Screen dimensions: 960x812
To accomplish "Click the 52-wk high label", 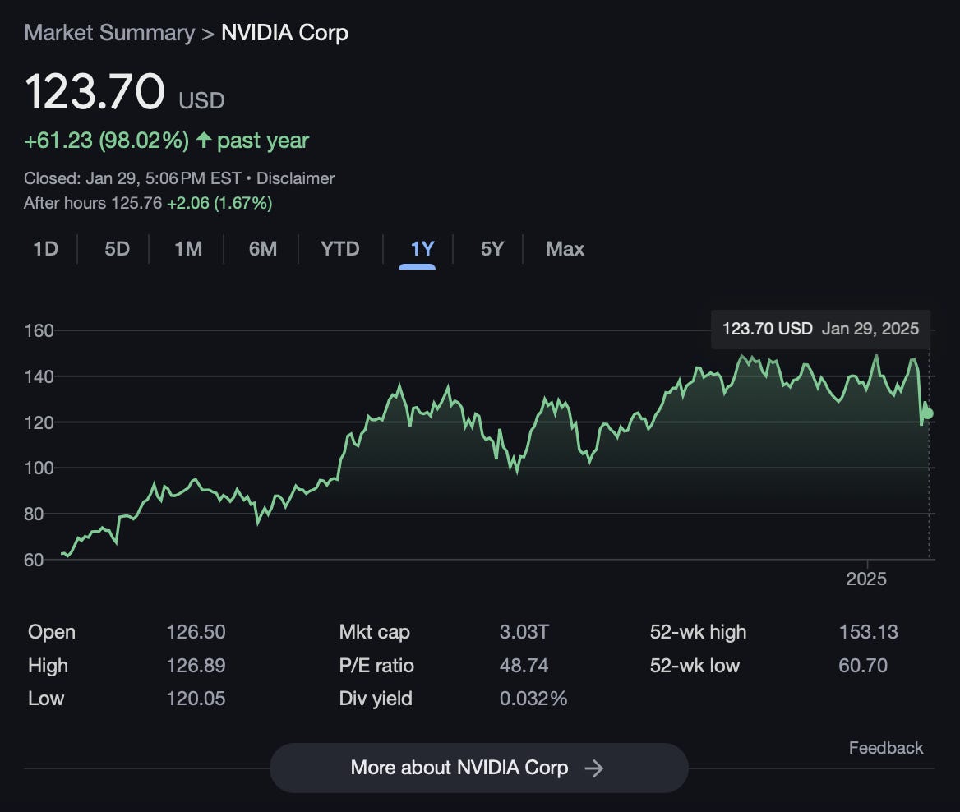I will [x=698, y=632].
